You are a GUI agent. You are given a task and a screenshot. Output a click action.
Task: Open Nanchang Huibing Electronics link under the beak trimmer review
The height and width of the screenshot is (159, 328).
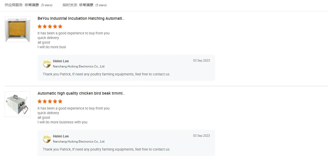[x=79, y=142]
